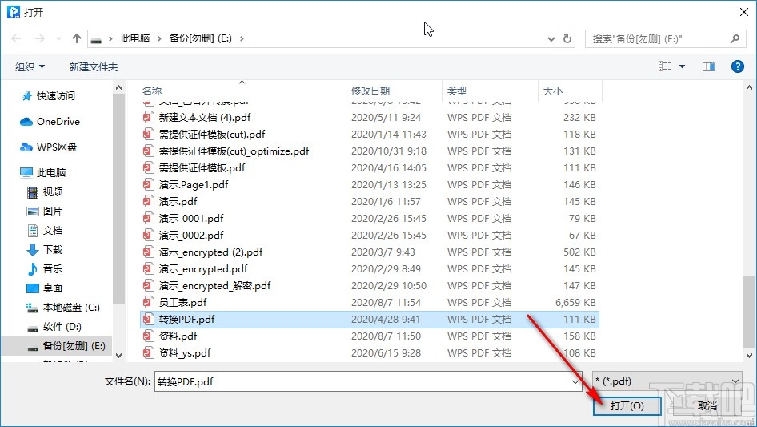
Task: Click the drive icon in address bar
Action: tap(96, 39)
